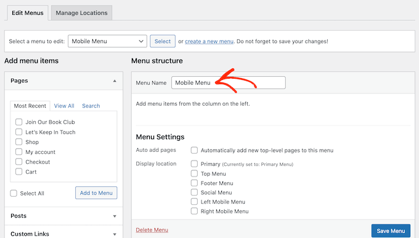Click the Save Menu button

click(x=391, y=231)
